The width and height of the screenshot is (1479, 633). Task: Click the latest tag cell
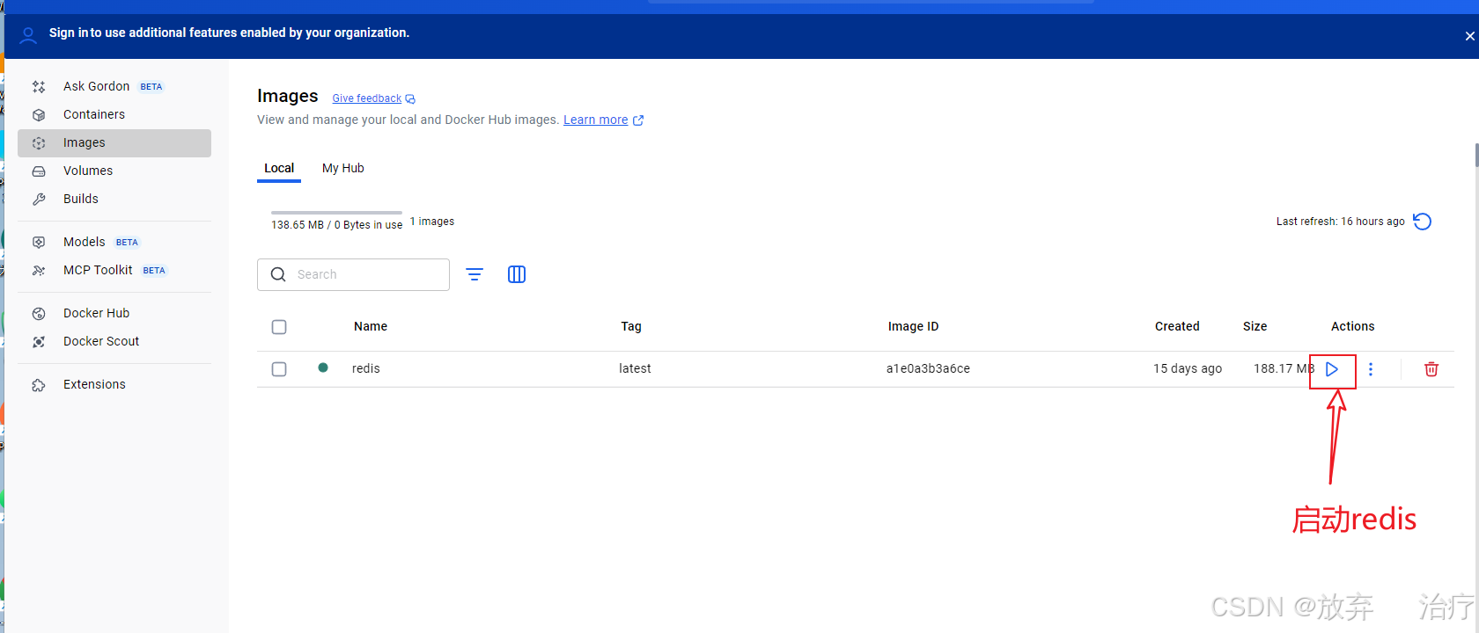coord(635,368)
